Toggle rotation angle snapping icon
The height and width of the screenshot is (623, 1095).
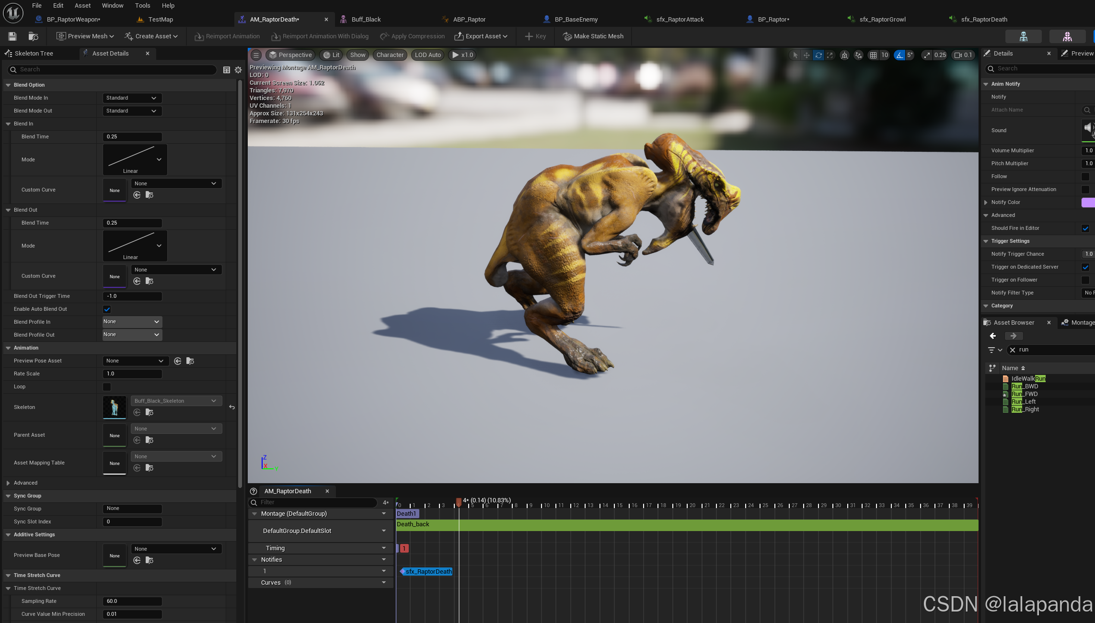(899, 55)
